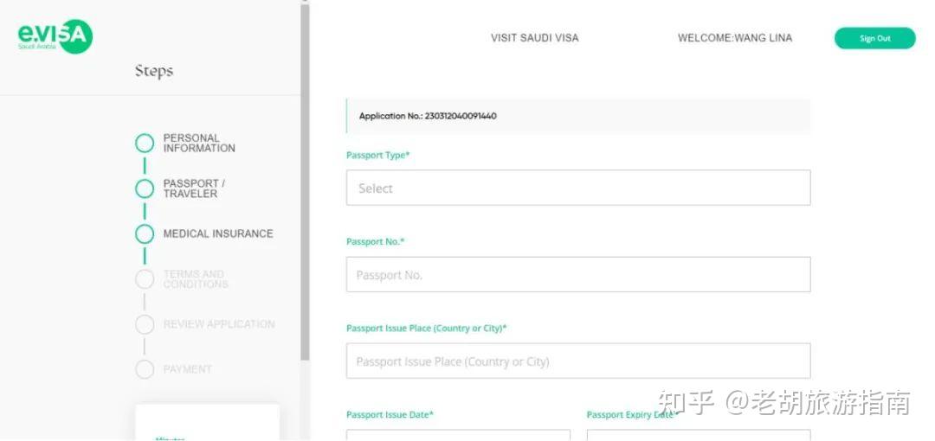
Task: Focus the Passport Issue Place field
Action: (577, 361)
